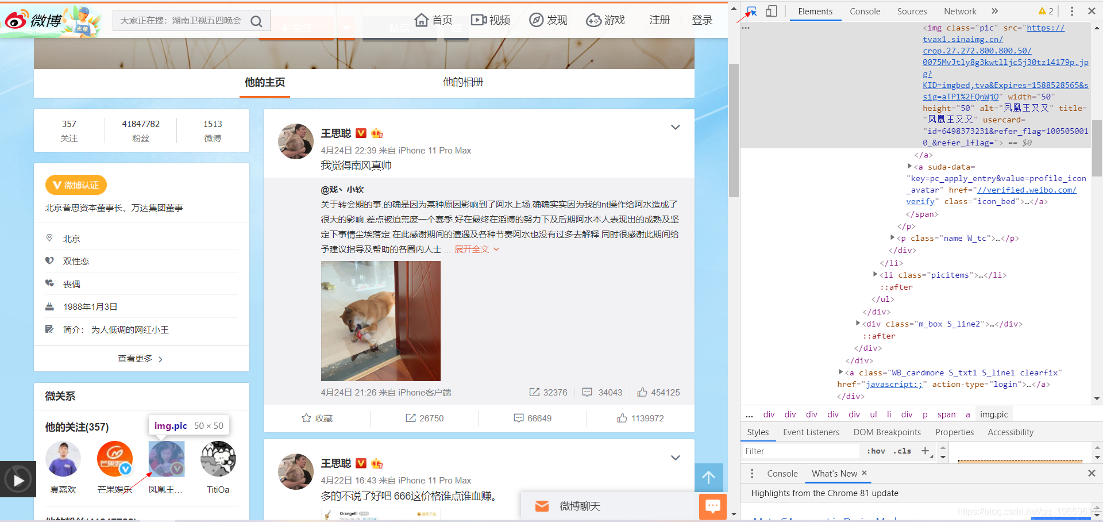1103x522 pixels.
Task: Toggle the device toolbar in DevTools
Action: [772, 11]
